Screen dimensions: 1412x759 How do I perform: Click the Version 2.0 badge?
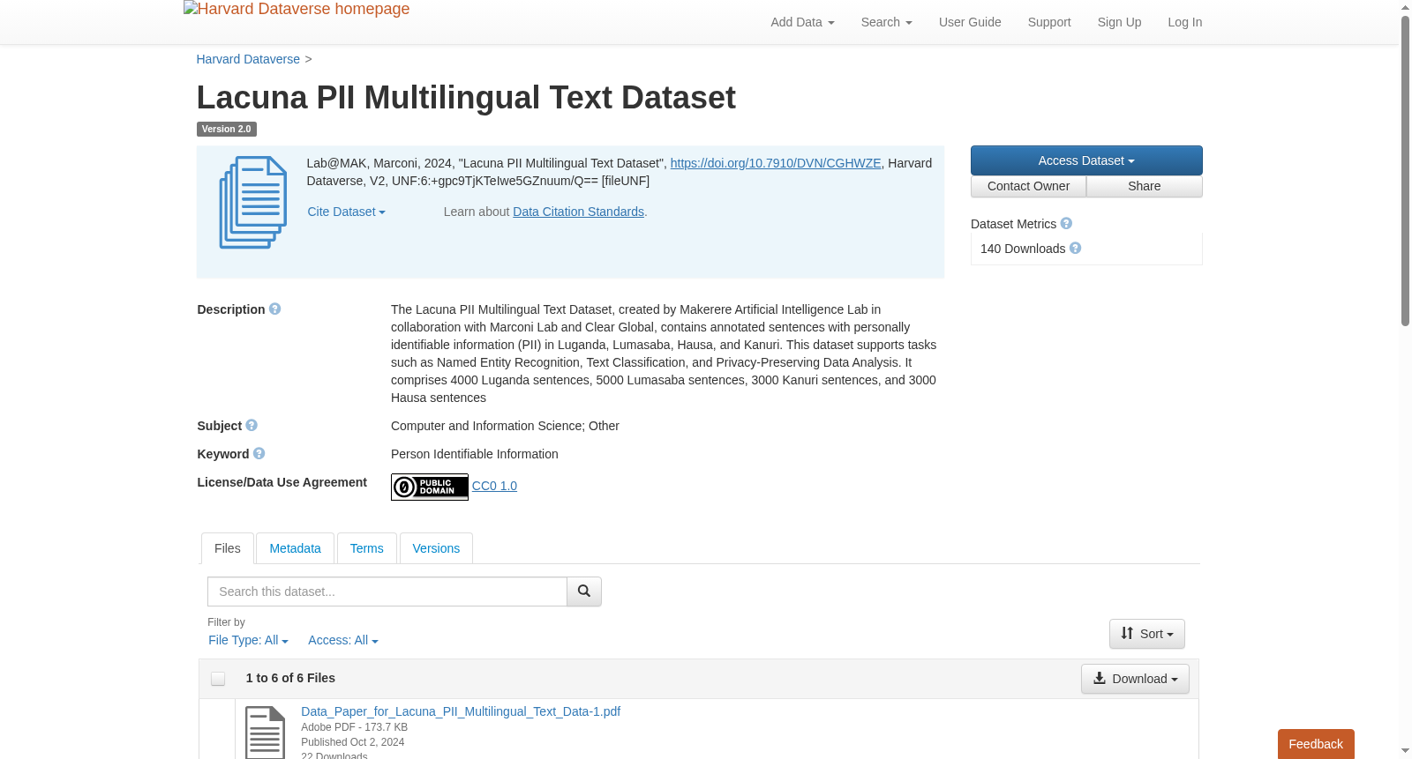[x=226, y=129]
